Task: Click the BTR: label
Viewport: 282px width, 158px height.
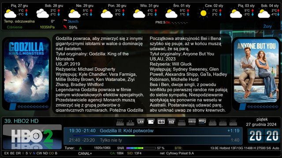Action: tap(178, 148)
